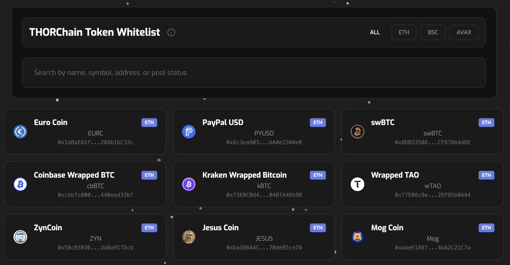This screenshot has width=510, height=265.
Task: Click address 0x1aBaEA1f...284b1bC33c
Action: (96, 142)
